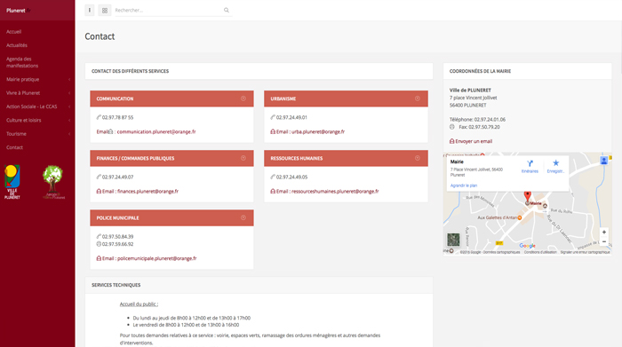The height and width of the screenshot is (347, 622).
Task: Select Vivre à Pluneret menu item
Action: point(23,93)
